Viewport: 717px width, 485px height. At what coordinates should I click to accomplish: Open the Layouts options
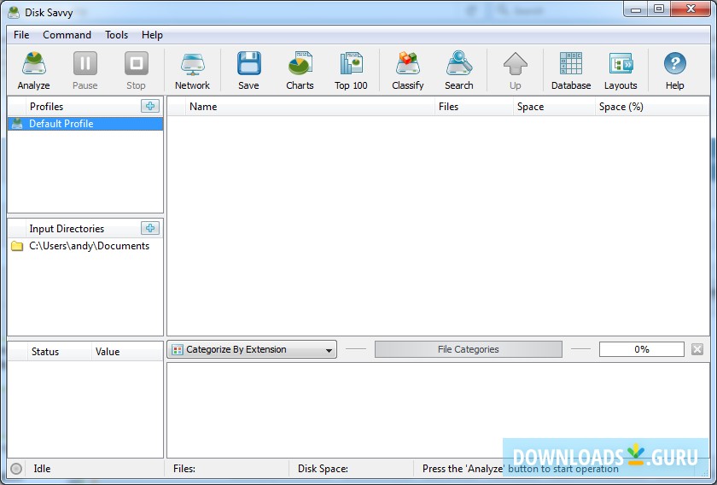(621, 71)
